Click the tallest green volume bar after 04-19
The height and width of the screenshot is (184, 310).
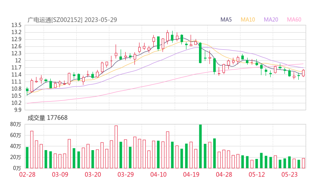pyautogui.click(x=200, y=146)
